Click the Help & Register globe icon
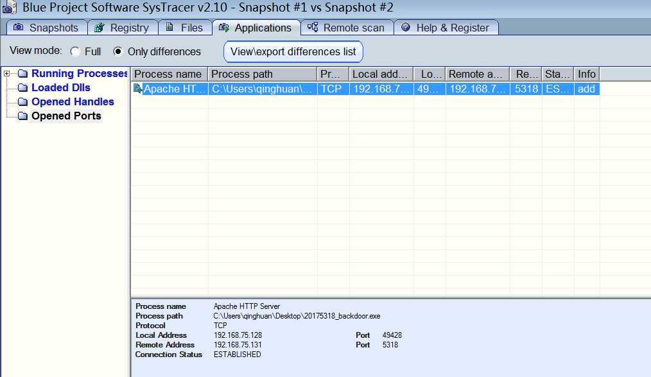 point(406,28)
